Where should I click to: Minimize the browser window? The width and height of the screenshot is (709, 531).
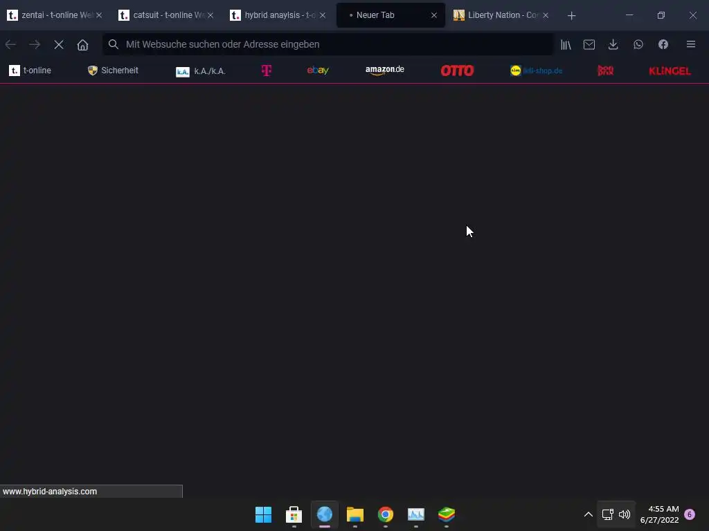pyautogui.click(x=629, y=15)
